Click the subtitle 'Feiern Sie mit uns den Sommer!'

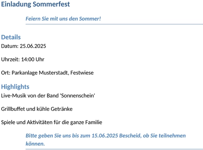tap(63, 18)
